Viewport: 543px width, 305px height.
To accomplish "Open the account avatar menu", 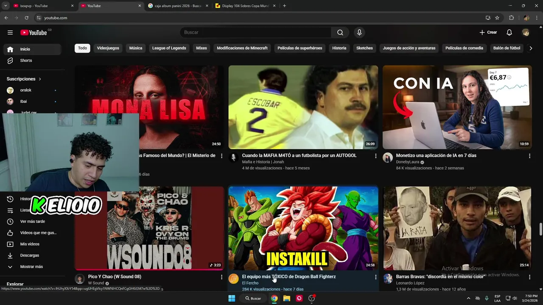I will point(526,33).
